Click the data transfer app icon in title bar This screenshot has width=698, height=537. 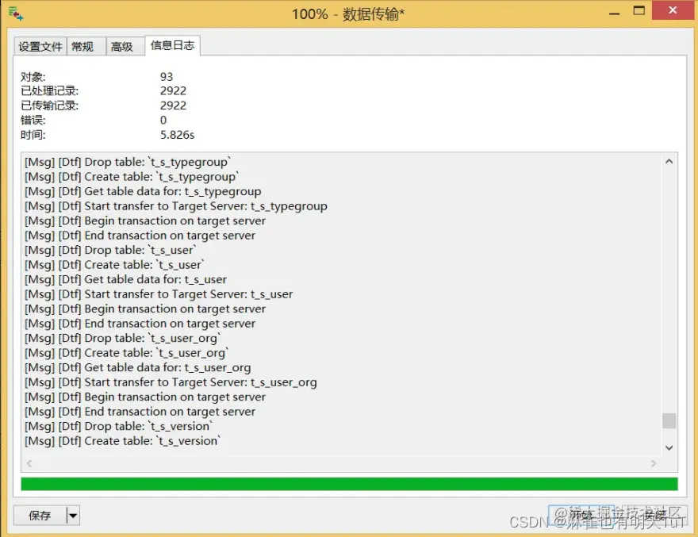tap(16, 13)
